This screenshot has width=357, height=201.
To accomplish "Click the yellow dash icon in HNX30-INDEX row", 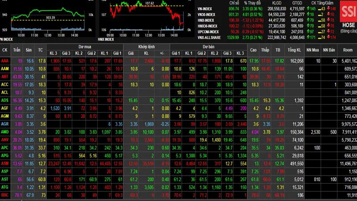I will click(x=320, y=26).
